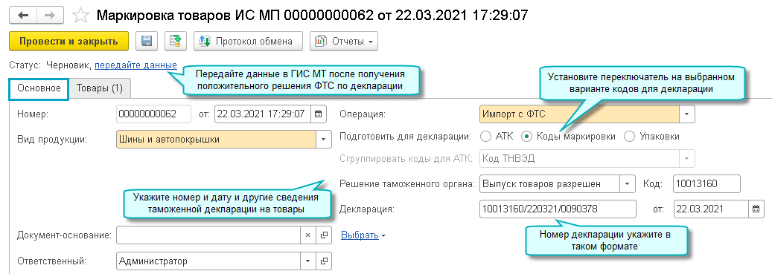Viewport: 772px width, 274px height.
Task: Clear the Документ-основание field
Action: point(307,235)
